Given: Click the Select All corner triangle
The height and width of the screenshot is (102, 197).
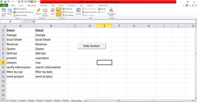Looking at the screenshot, I should pos(3,26).
